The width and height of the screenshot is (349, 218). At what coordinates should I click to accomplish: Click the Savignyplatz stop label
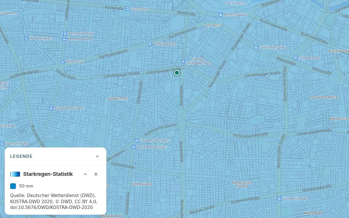[x=140, y=9]
